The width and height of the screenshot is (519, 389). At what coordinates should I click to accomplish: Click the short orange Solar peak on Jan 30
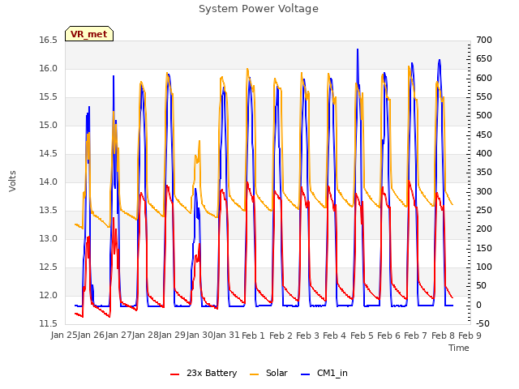199,142
